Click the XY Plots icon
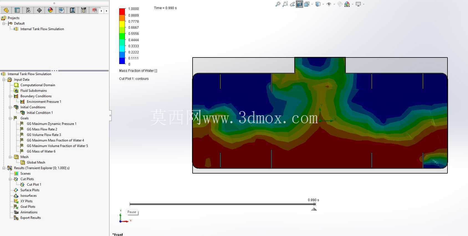 [16, 201]
